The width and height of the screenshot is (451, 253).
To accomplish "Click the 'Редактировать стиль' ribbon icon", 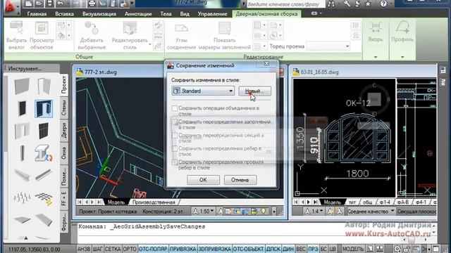I will coord(130,28).
